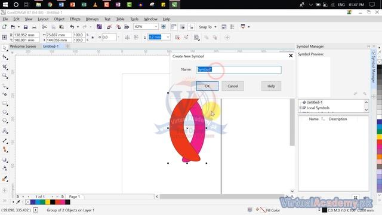Click the Page 1 tab
382x215 pixels.
[74, 196]
